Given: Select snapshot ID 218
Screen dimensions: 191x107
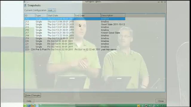Looking at the screenshot, I should [75, 36].
